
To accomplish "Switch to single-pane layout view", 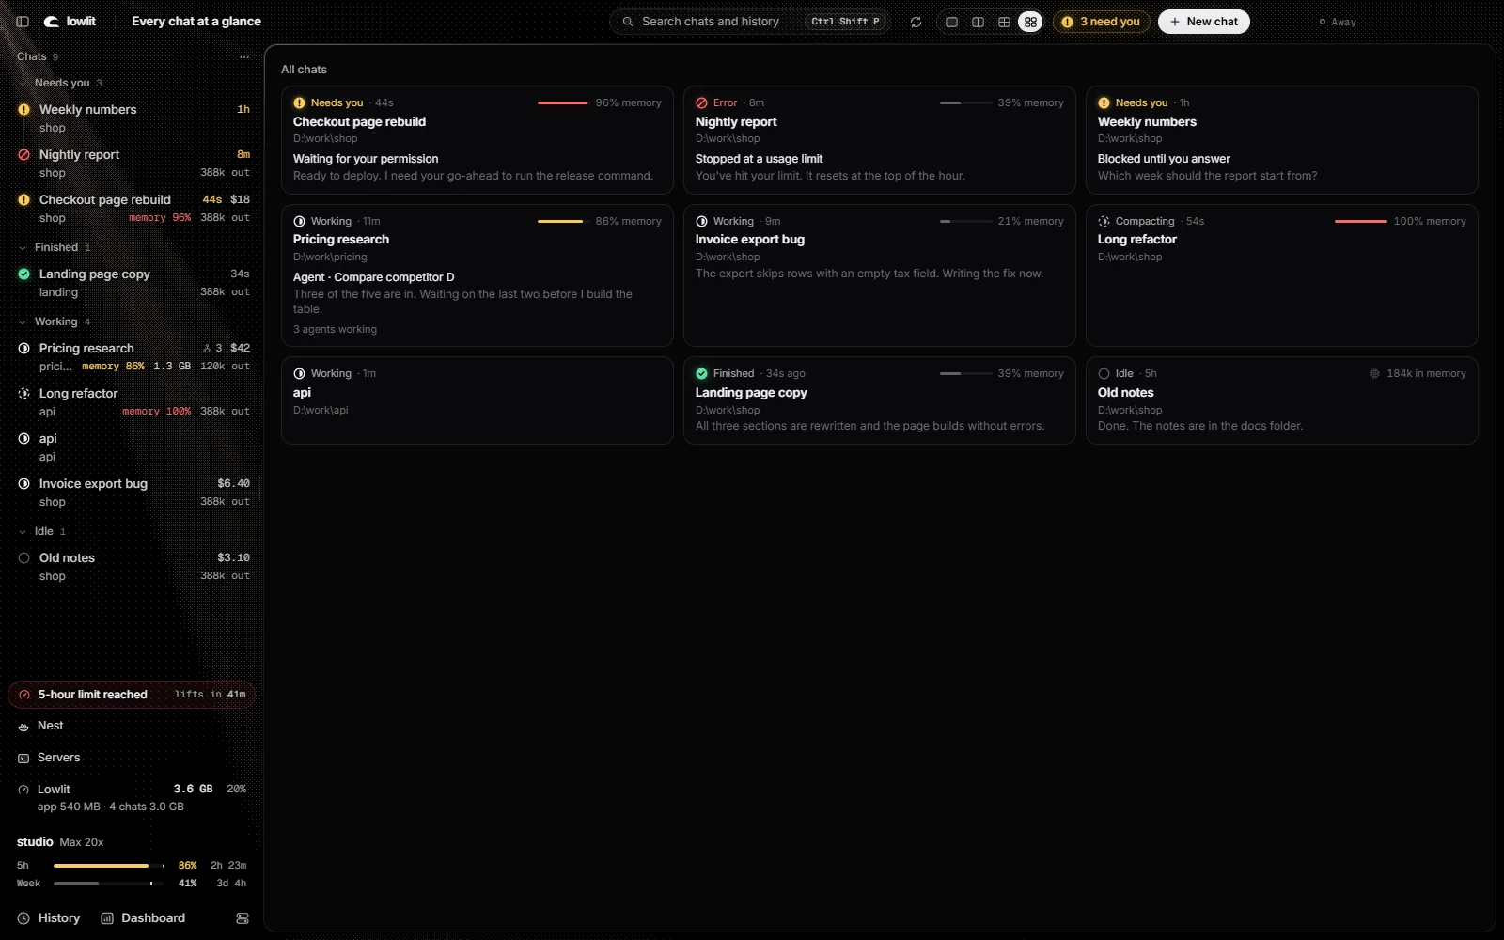I will coord(951,22).
